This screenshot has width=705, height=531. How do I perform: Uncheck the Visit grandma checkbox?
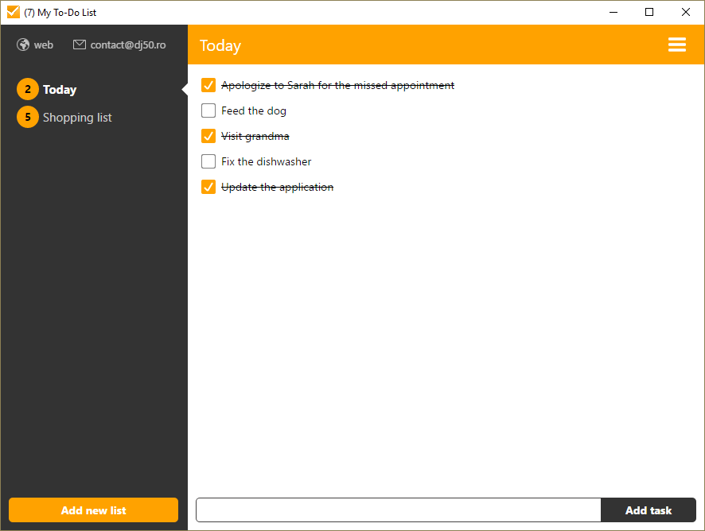(x=208, y=136)
